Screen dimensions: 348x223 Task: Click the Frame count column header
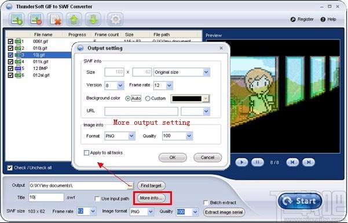pyautogui.click(x=107, y=35)
